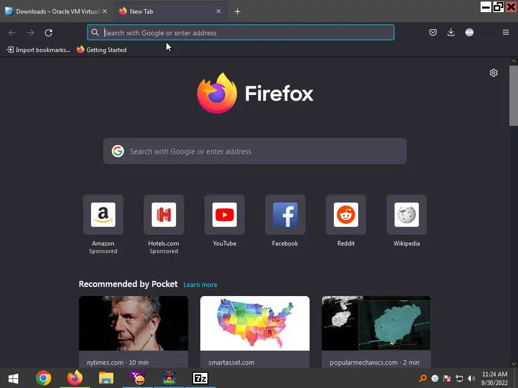Viewport: 518px width, 388px height.
Task: Click the gray round tray icon
Action: pyautogui.click(x=435, y=378)
